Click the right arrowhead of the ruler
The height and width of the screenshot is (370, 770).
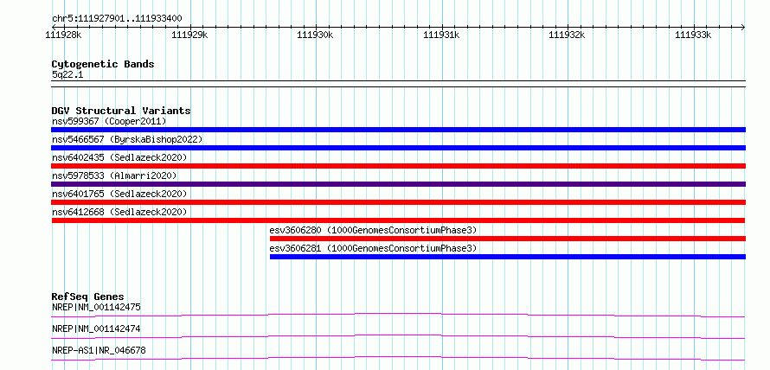point(743,27)
